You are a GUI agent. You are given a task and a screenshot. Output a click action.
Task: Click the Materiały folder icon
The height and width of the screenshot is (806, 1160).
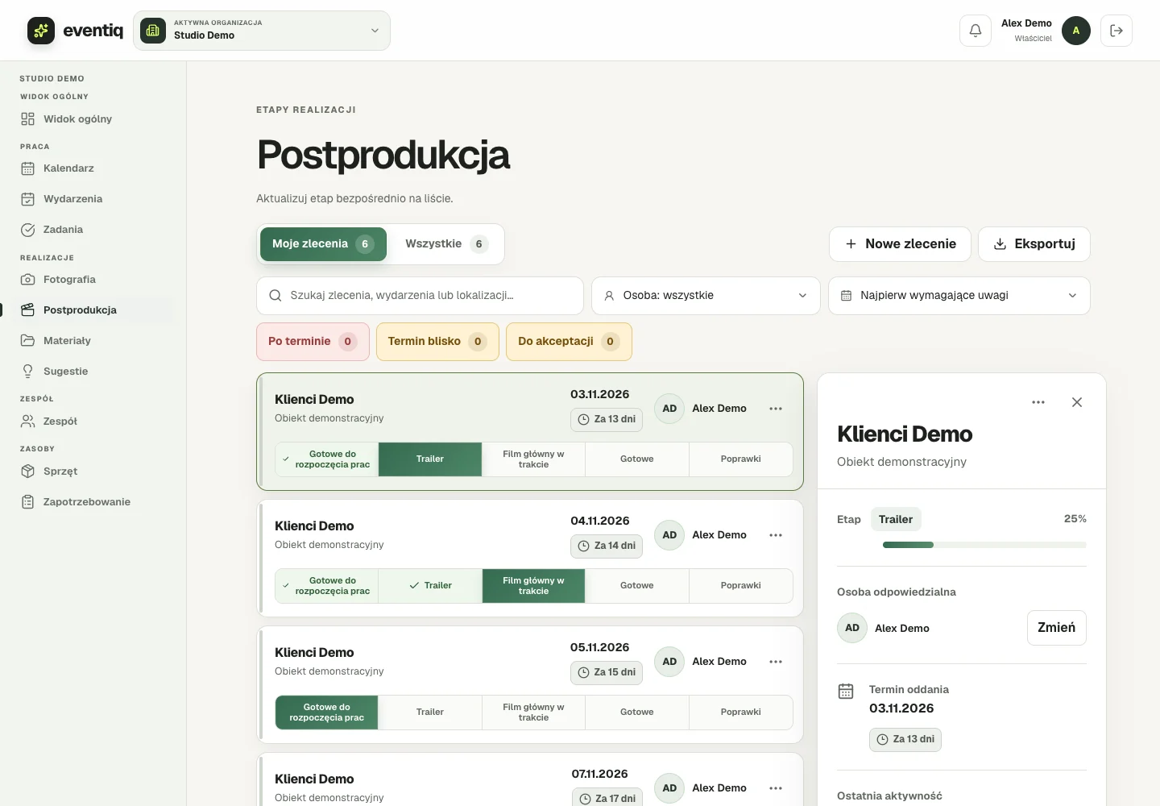pyautogui.click(x=27, y=341)
